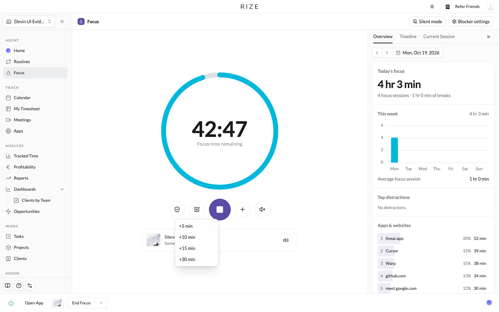Open the book documentation icon in sidebar footer
This screenshot has height=312, width=499.
click(8, 286)
